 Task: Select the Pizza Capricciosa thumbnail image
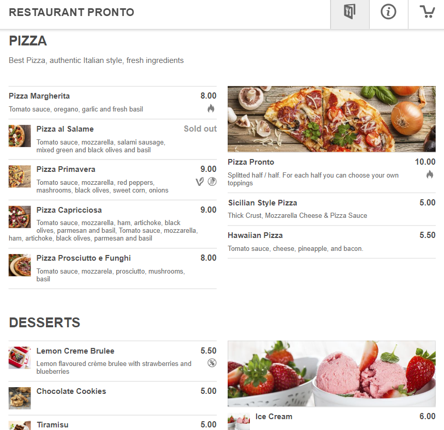[20, 217]
